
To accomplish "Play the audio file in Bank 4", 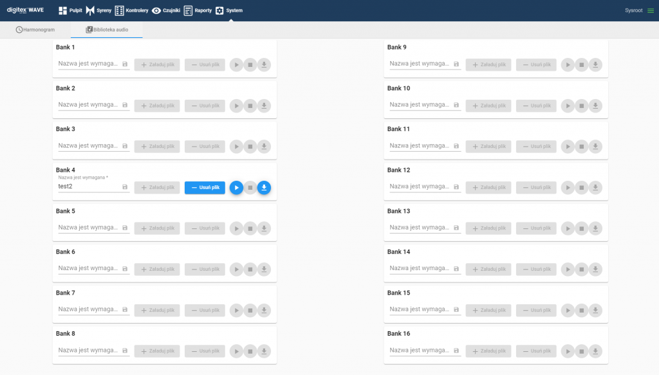I will (236, 187).
